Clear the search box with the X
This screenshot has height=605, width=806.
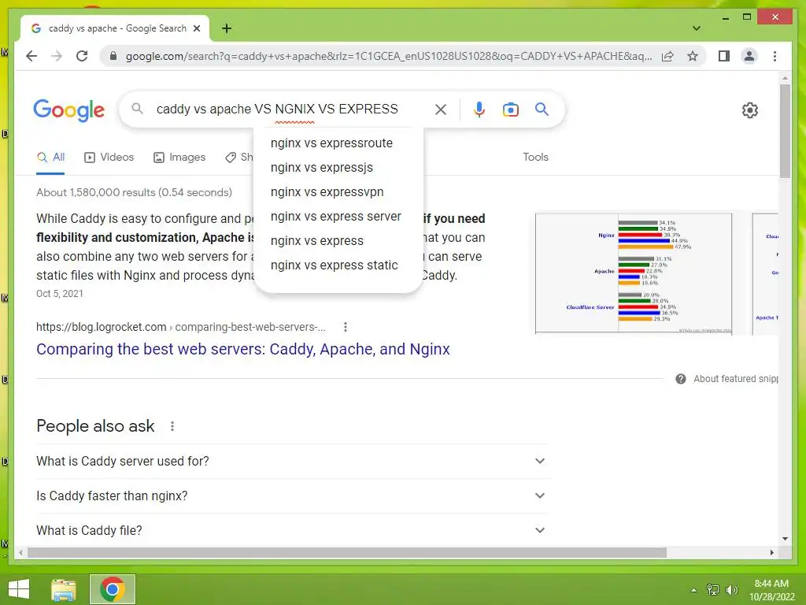click(441, 109)
